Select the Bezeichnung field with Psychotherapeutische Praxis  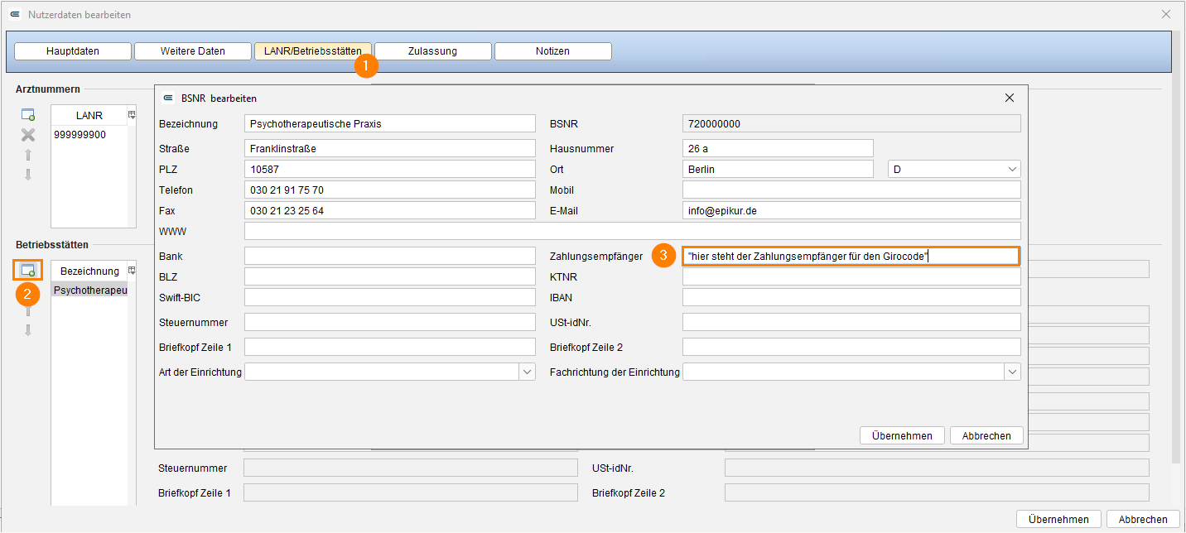point(390,123)
